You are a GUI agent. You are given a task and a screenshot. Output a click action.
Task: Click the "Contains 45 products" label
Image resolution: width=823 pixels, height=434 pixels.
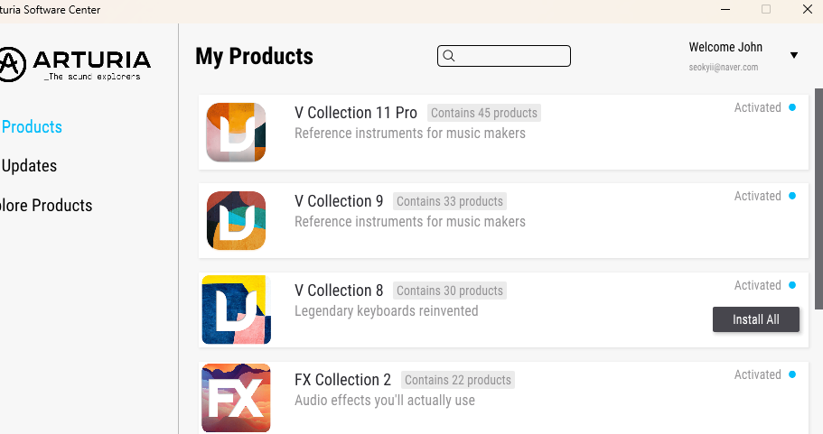(x=484, y=113)
